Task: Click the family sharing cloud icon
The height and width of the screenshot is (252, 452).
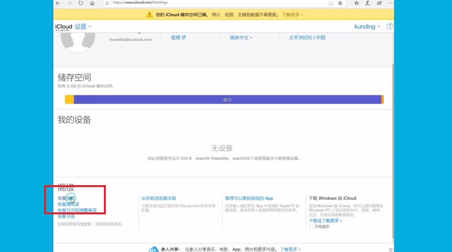Action: [x=154, y=249]
